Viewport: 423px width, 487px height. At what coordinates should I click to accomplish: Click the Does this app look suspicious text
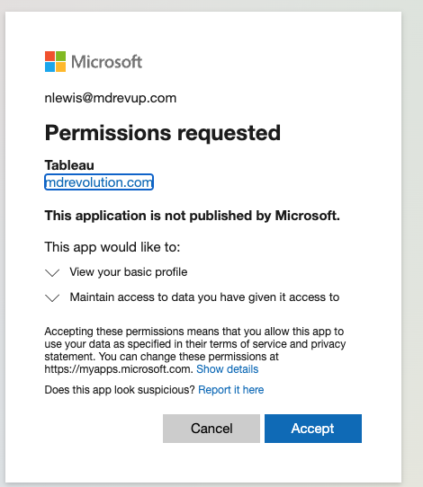(120, 389)
